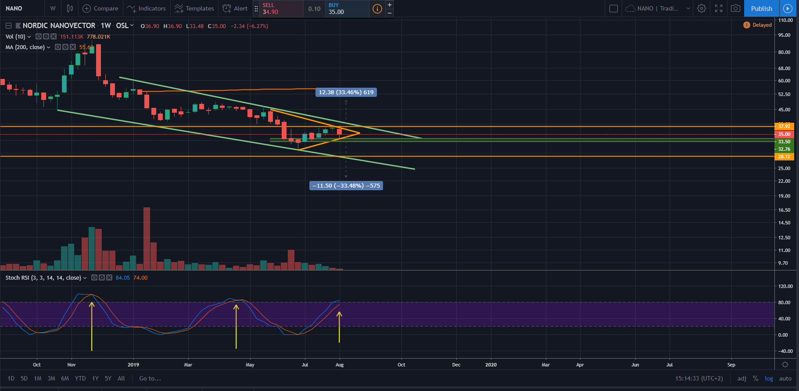Open time axis settings gear

[x=785, y=365]
